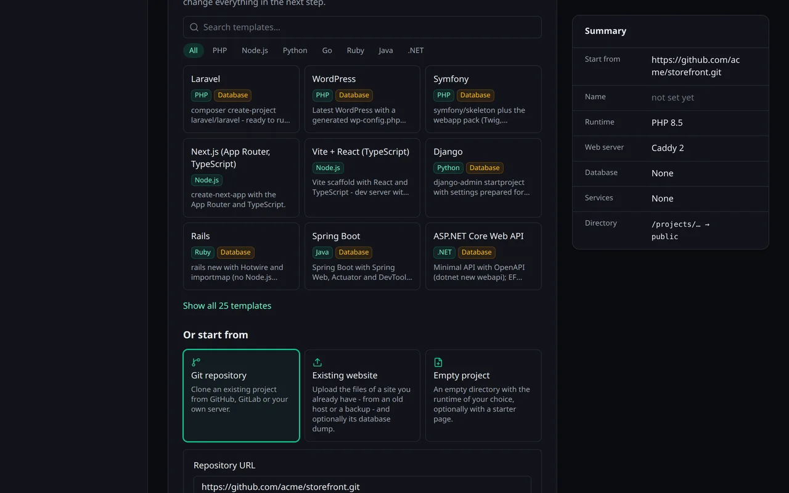Click the Repository URL input field
789x493 pixels.
pos(362,486)
